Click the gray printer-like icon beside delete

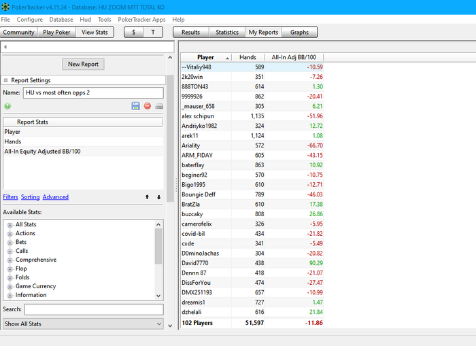coord(159,106)
